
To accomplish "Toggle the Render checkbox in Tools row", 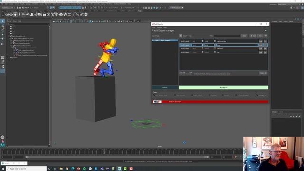I will pyautogui.click(x=223, y=95).
